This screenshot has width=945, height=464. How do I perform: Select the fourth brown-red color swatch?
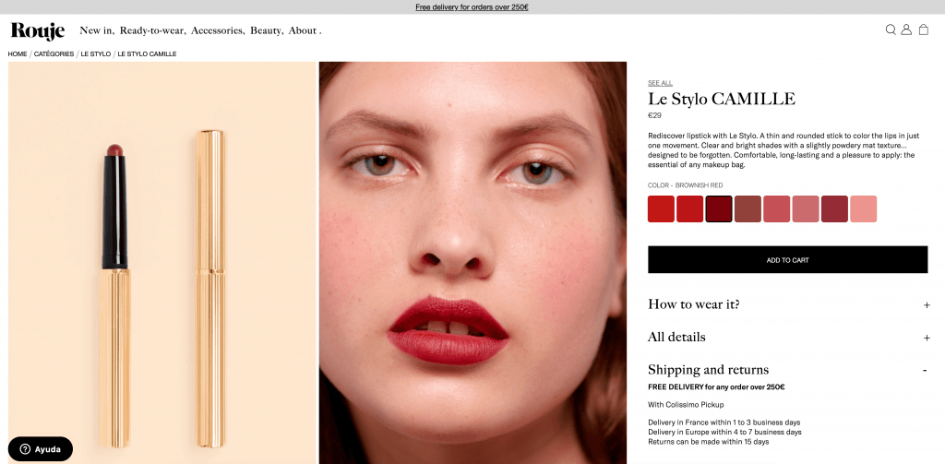748,209
